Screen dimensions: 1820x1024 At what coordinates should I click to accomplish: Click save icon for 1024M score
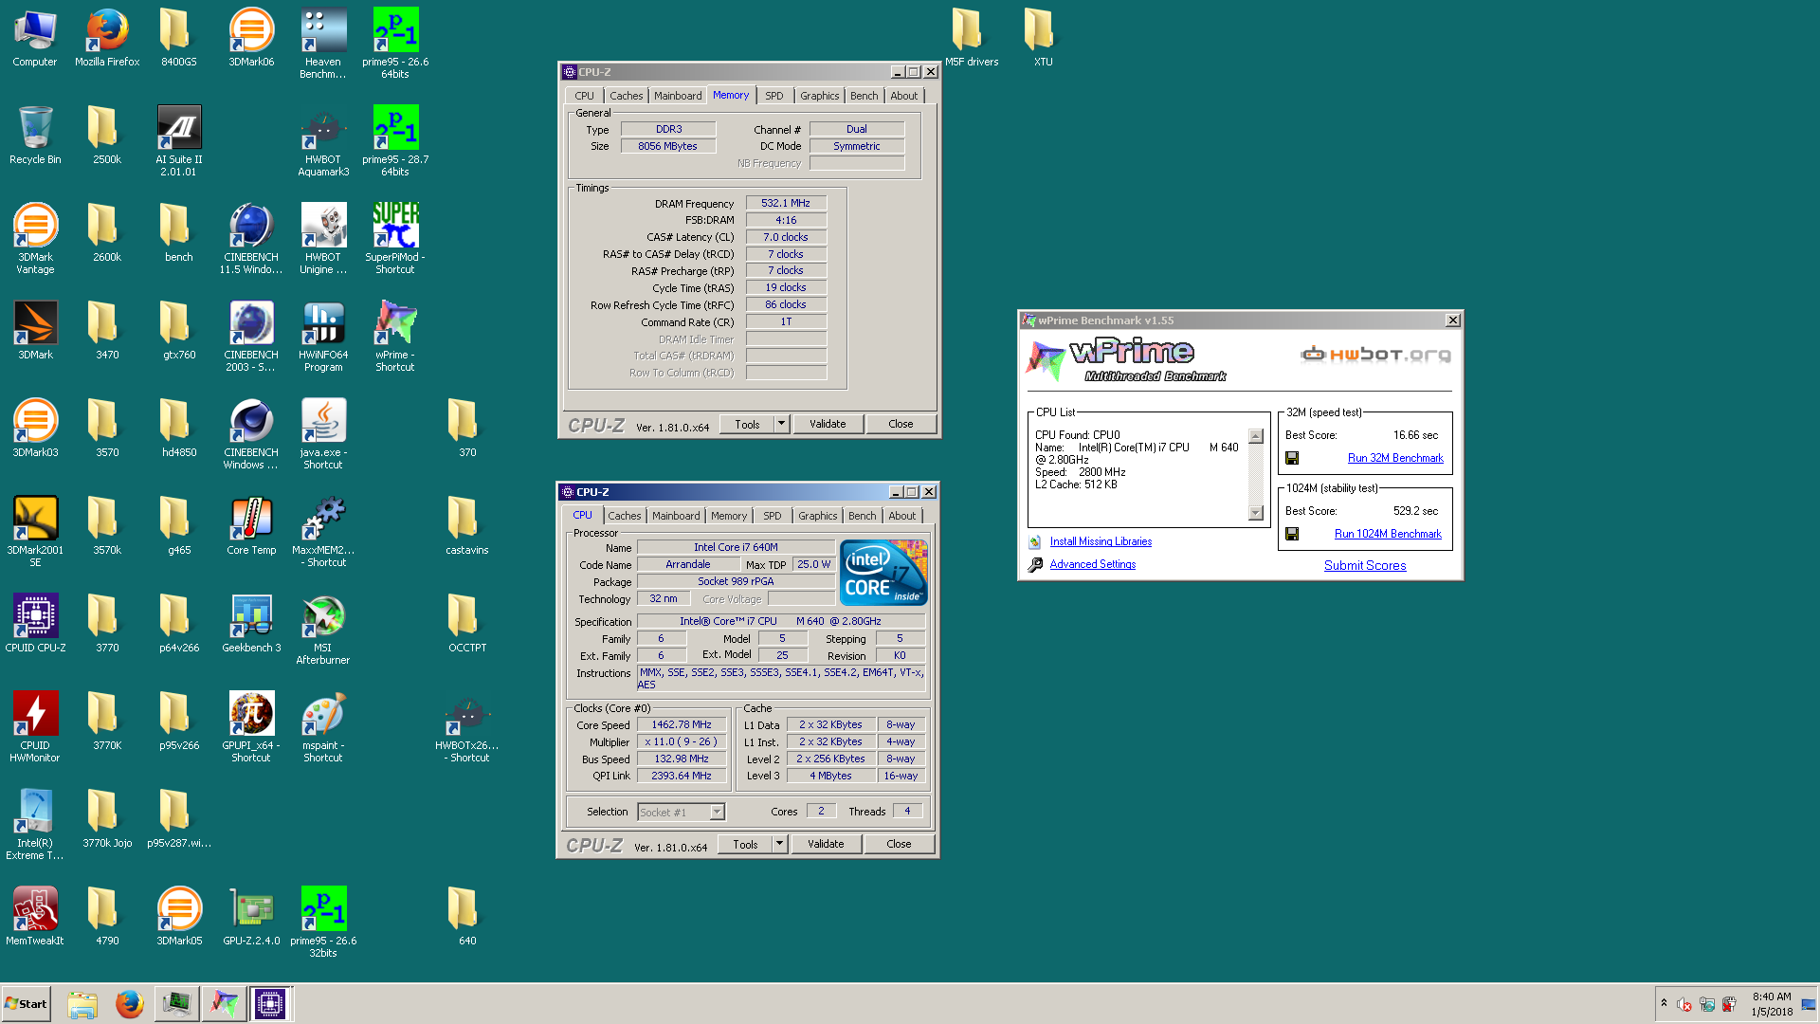coord(1292,535)
